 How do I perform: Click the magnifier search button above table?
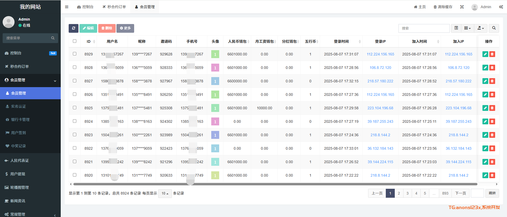tap(494, 28)
